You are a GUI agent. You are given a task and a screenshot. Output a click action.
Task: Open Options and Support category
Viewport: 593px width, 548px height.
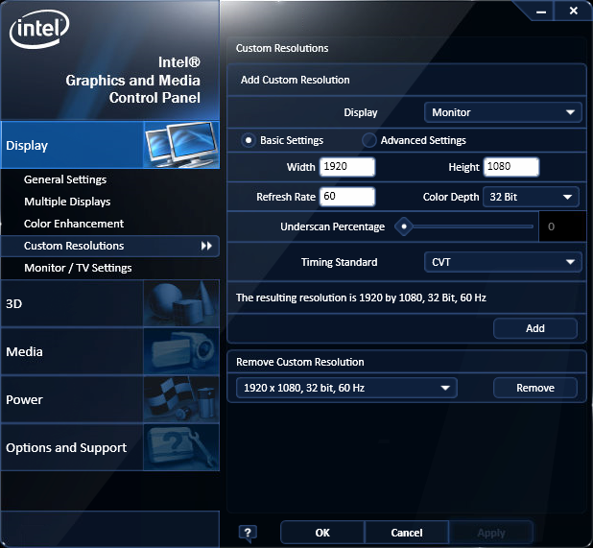pos(110,447)
